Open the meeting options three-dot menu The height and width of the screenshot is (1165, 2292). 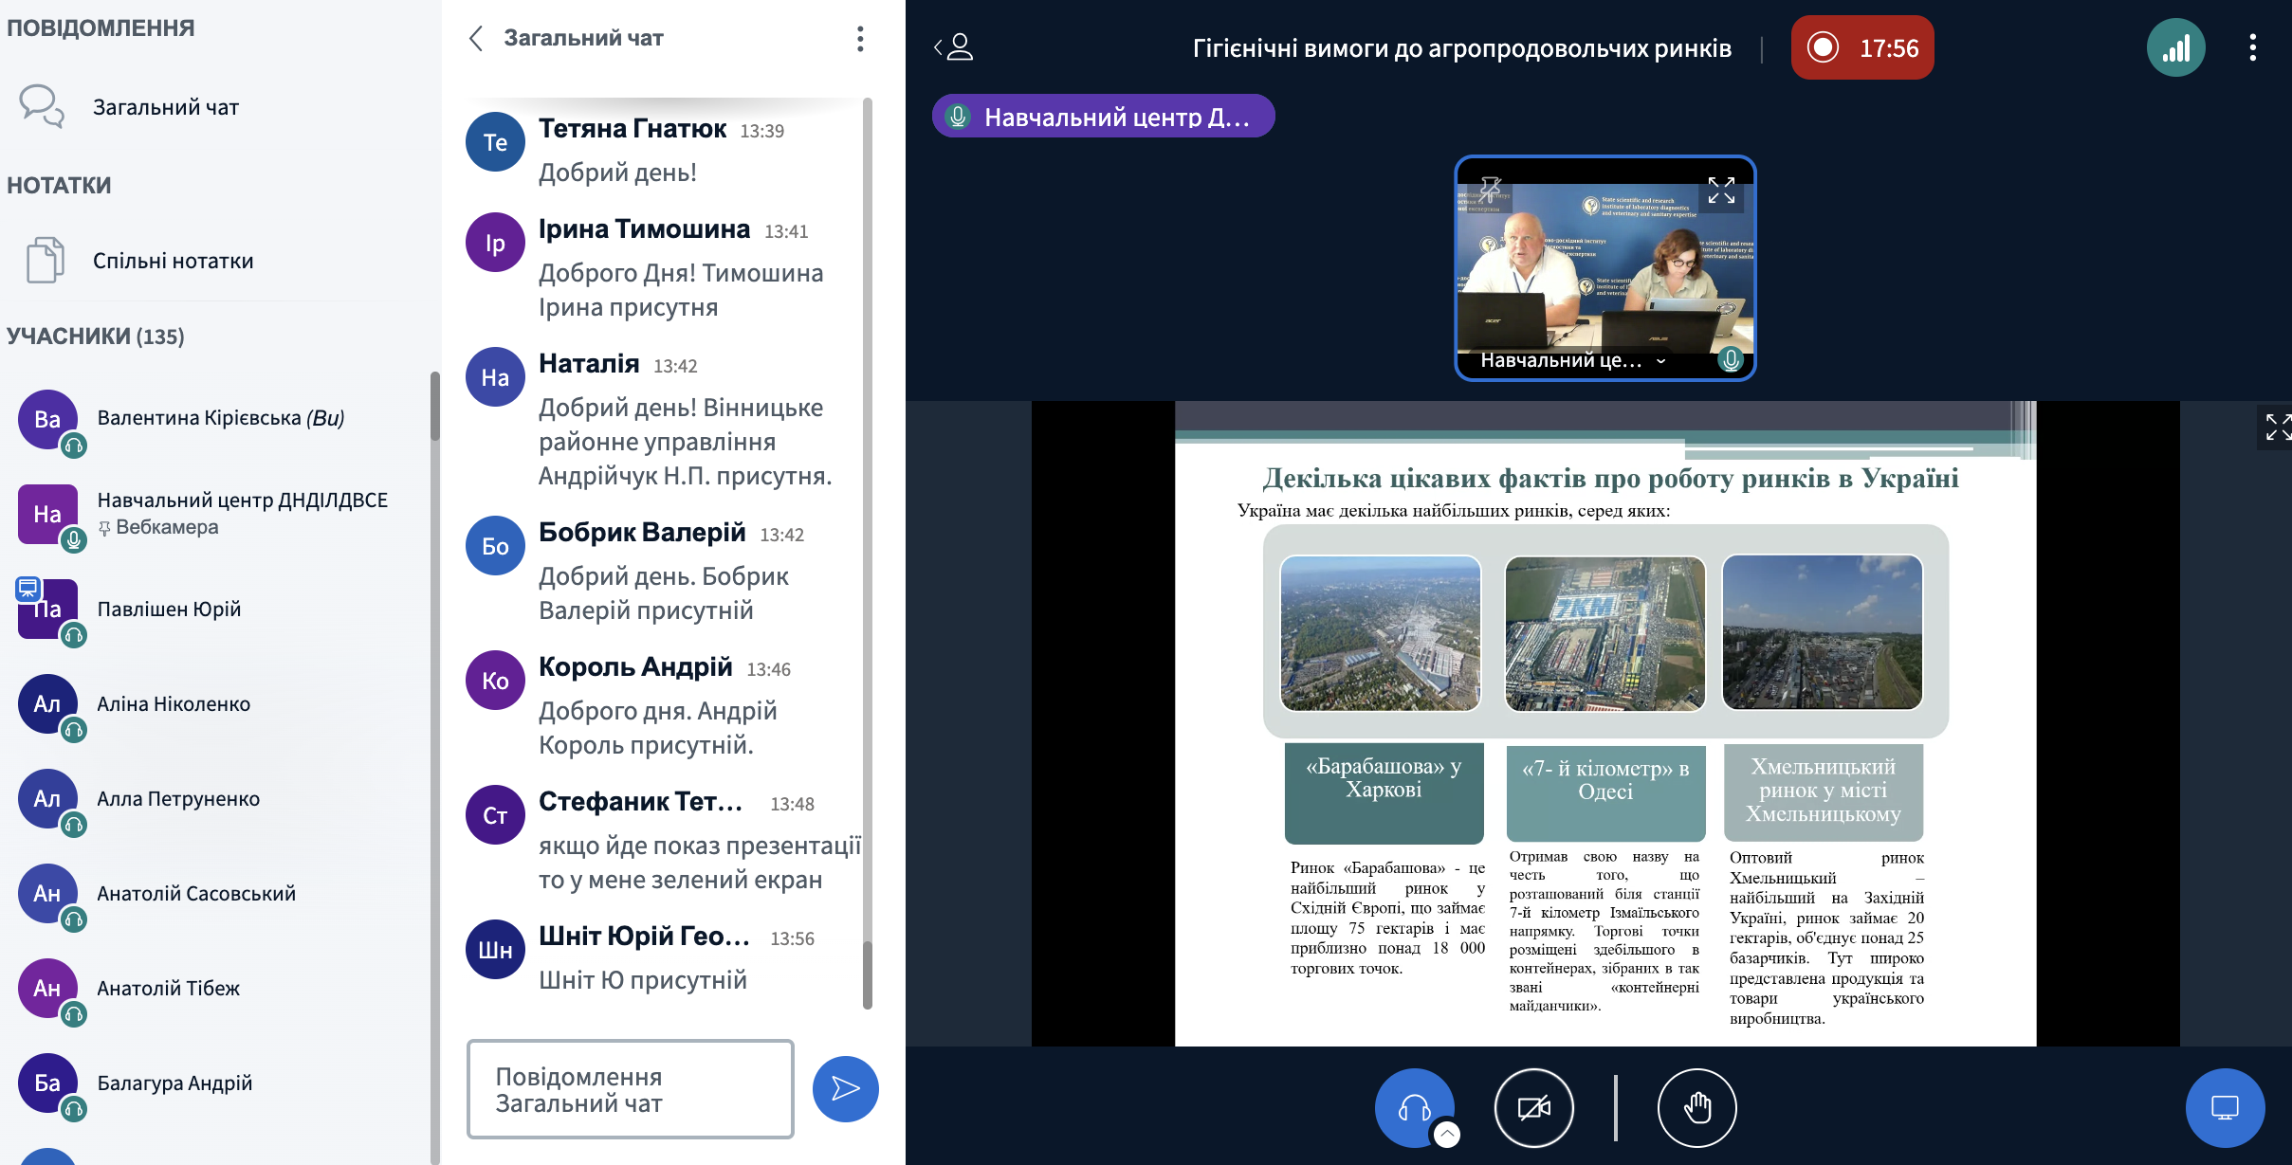[x=2253, y=47]
